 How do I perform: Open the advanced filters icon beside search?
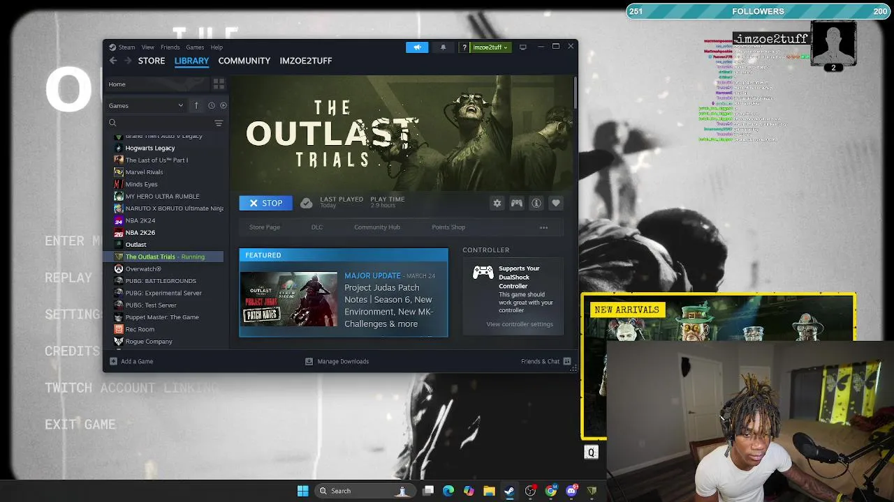(219, 123)
